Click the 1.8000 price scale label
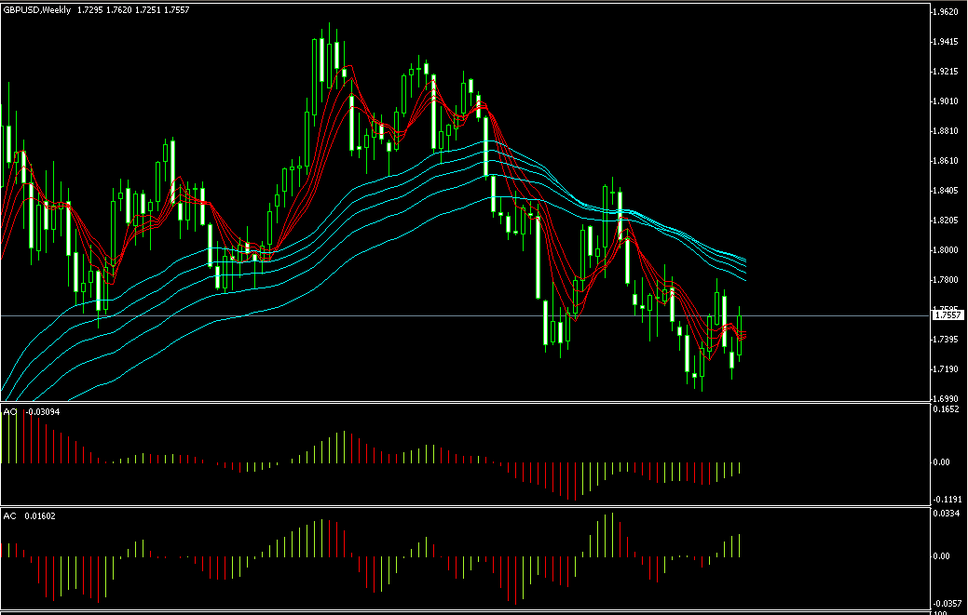This screenshot has height=615, width=968. [946, 250]
